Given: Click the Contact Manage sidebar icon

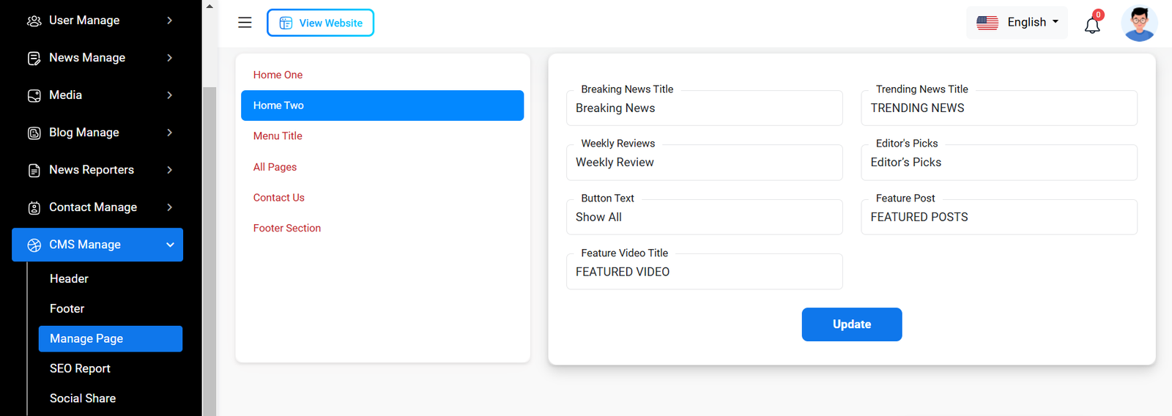Looking at the screenshot, I should tap(34, 207).
